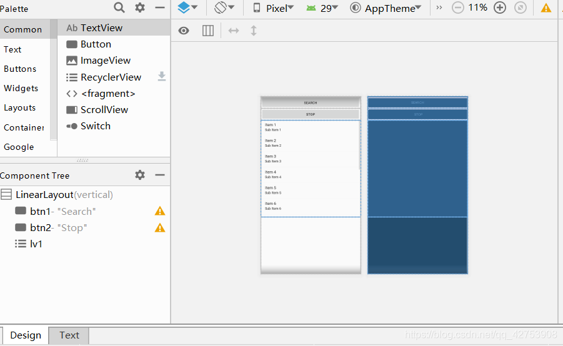
Task: Pick ScrollView from the palette
Action: [x=114, y=110]
